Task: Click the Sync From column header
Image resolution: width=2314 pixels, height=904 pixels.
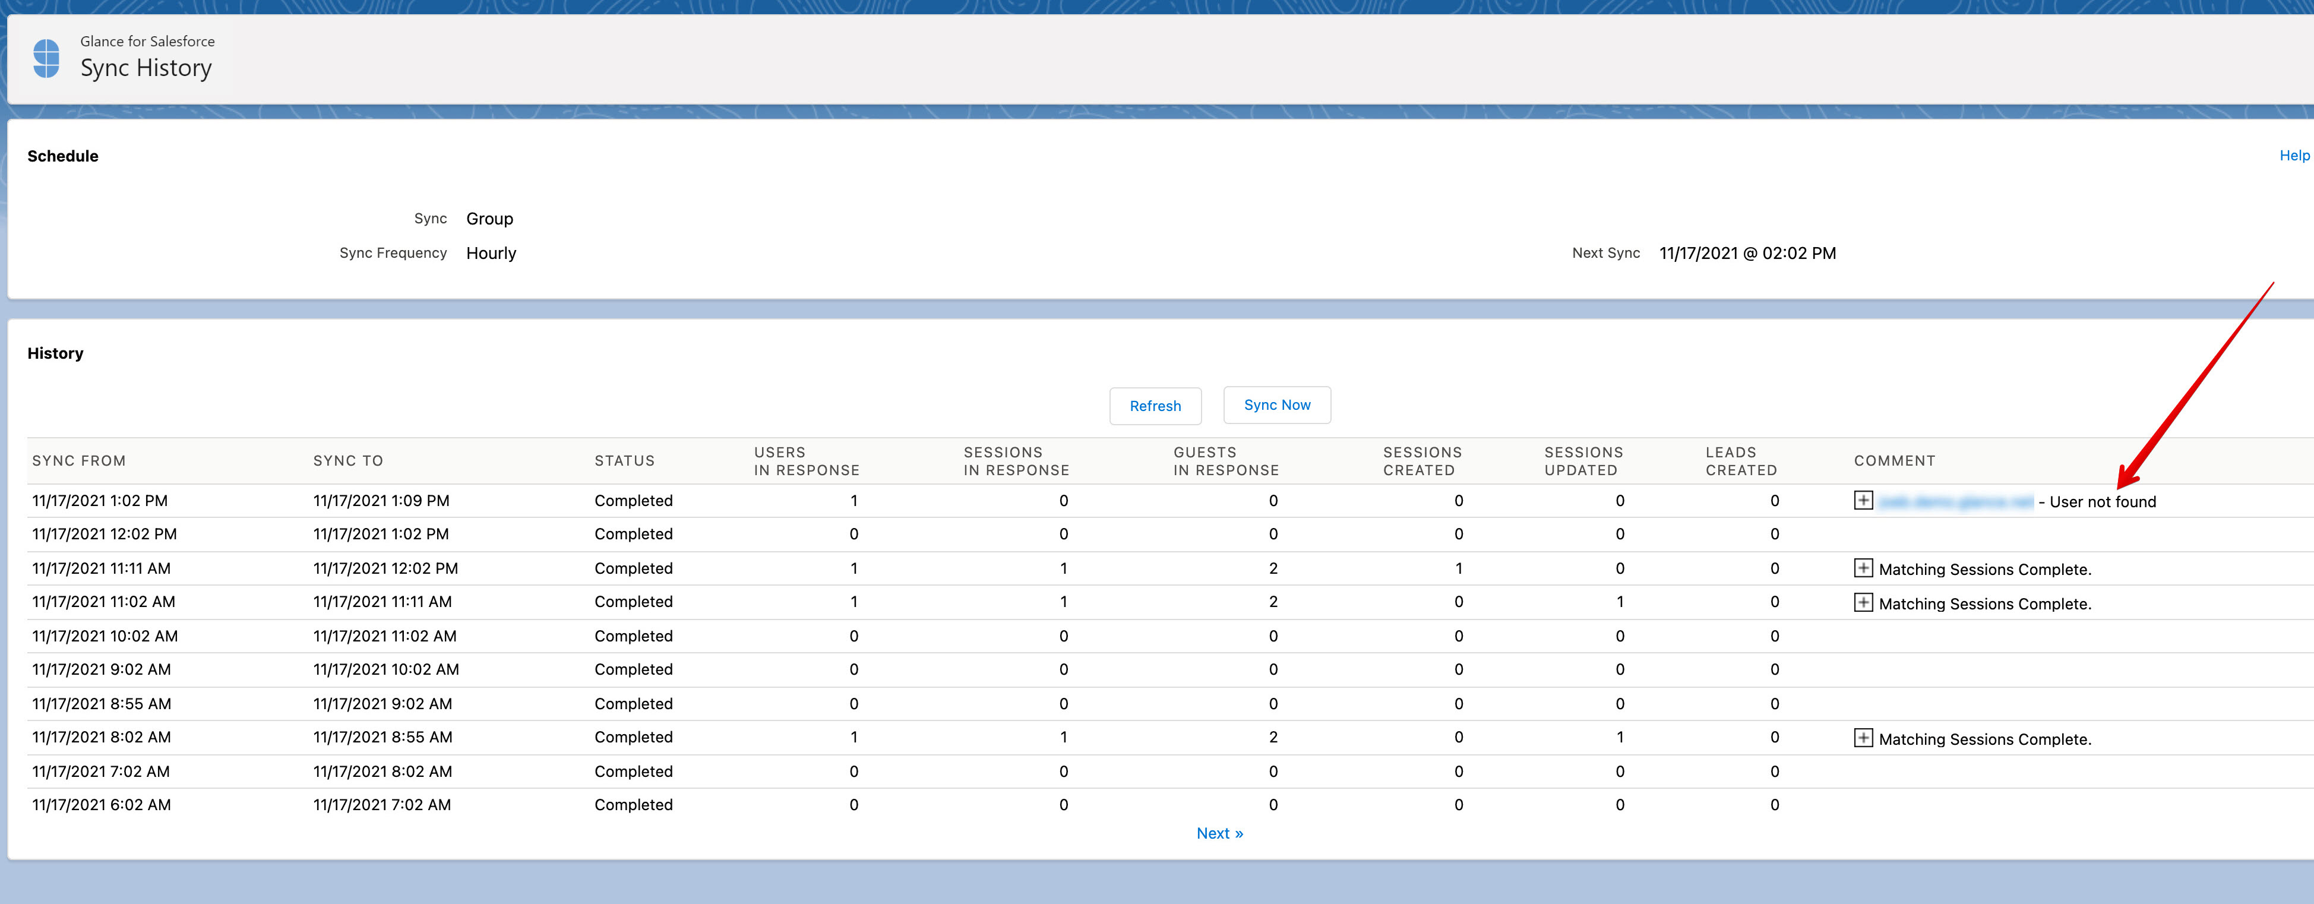Action: (x=79, y=461)
